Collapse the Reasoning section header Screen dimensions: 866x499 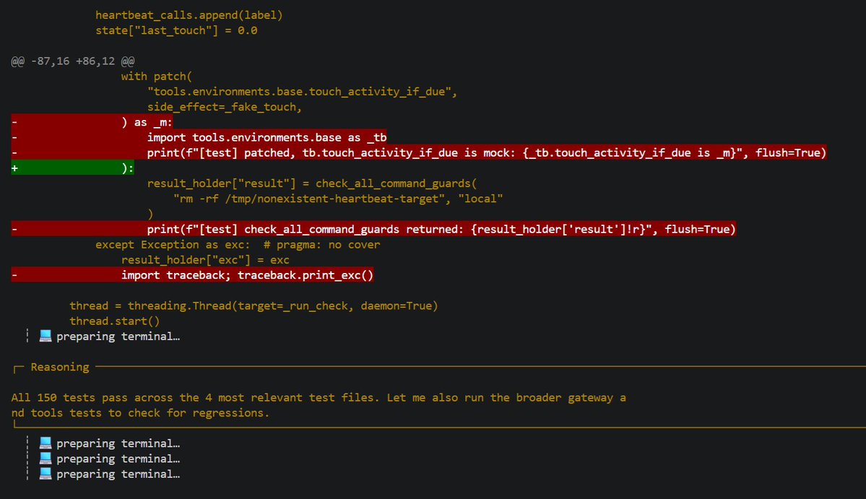pyautogui.click(x=59, y=367)
